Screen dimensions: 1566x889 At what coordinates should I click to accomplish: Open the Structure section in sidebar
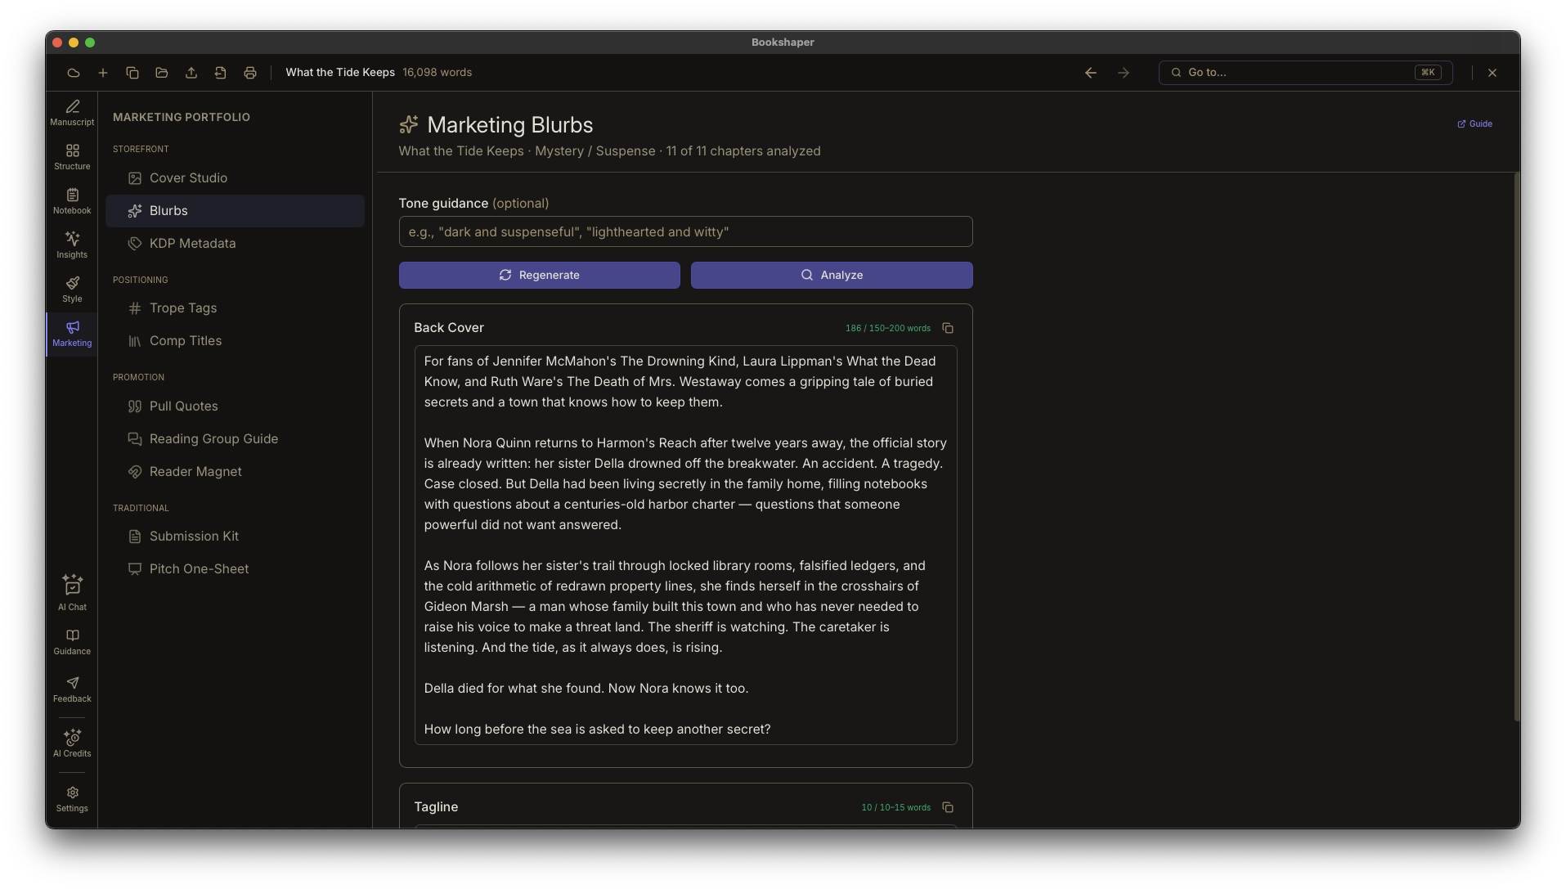(x=72, y=157)
